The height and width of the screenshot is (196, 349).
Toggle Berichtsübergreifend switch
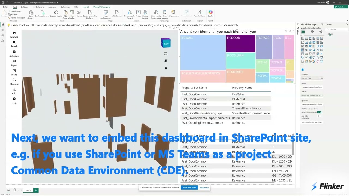[x=319, y=112]
